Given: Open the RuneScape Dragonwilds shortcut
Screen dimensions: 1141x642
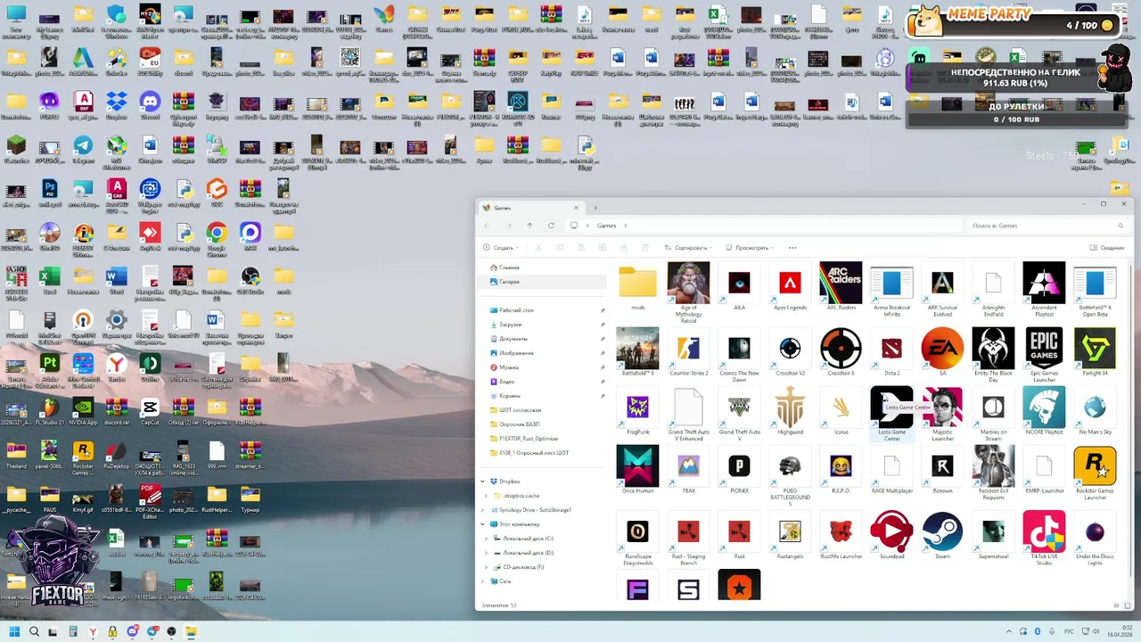Looking at the screenshot, I should (637, 539).
